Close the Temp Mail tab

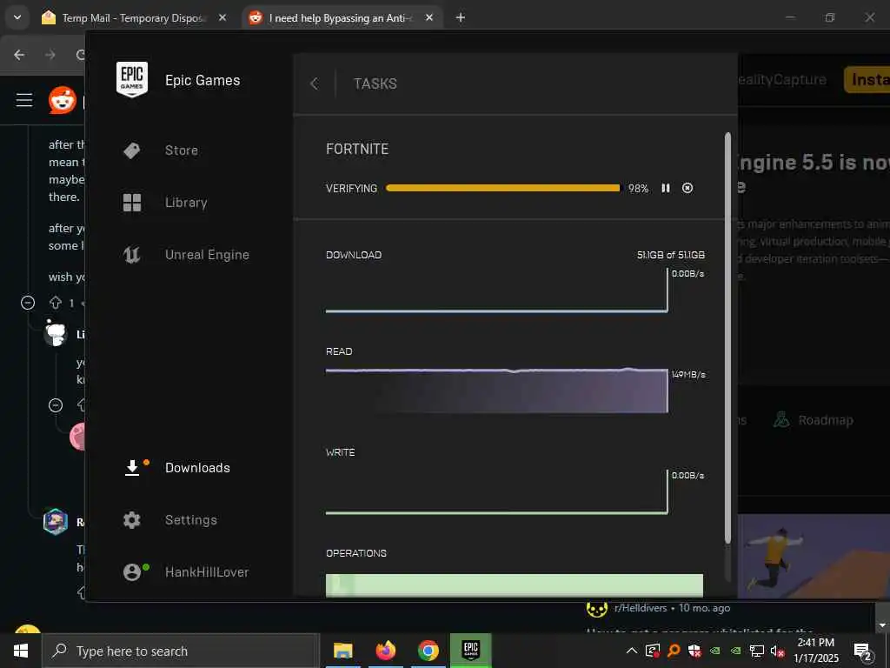point(222,17)
